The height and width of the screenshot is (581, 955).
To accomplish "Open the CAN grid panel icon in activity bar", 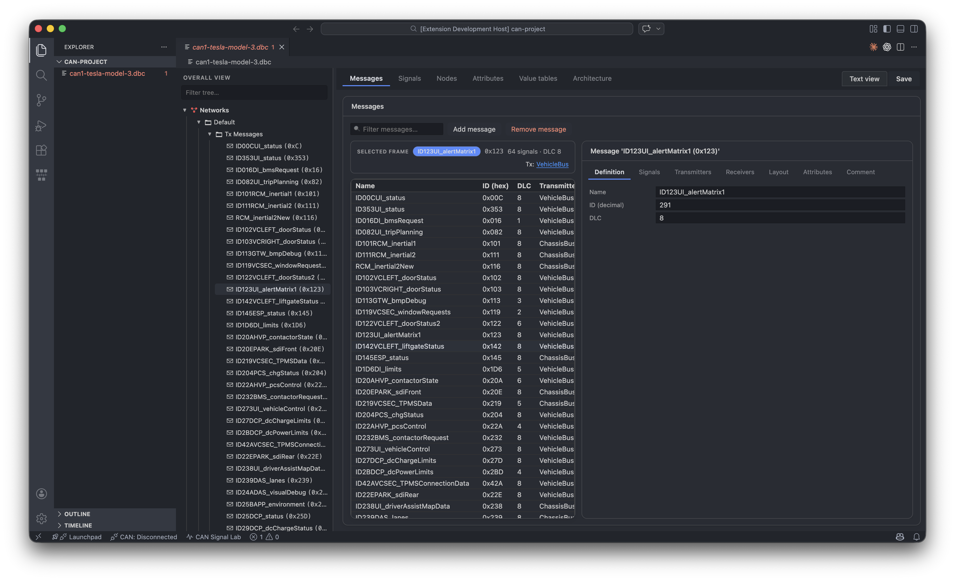I will pyautogui.click(x=41, y=175).
